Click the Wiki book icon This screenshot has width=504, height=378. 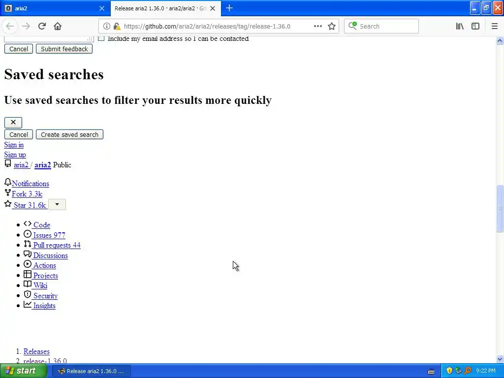click(x=28, y=284)
